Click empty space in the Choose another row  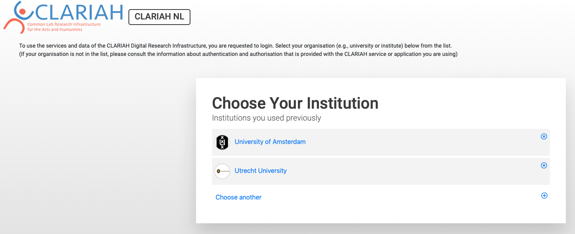pyautogui.click(x=398, y=197)
